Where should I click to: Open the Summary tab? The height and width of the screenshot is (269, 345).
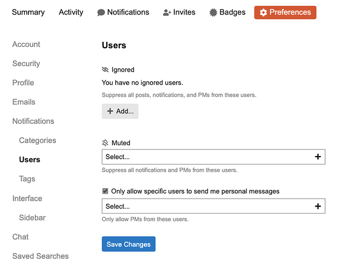click(28, 12)
